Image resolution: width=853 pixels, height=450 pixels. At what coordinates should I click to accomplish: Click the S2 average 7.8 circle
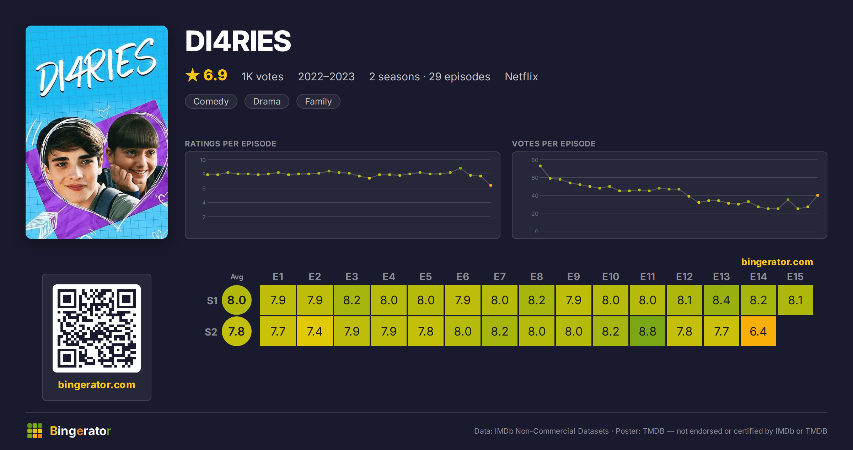[x=237, y=331]
